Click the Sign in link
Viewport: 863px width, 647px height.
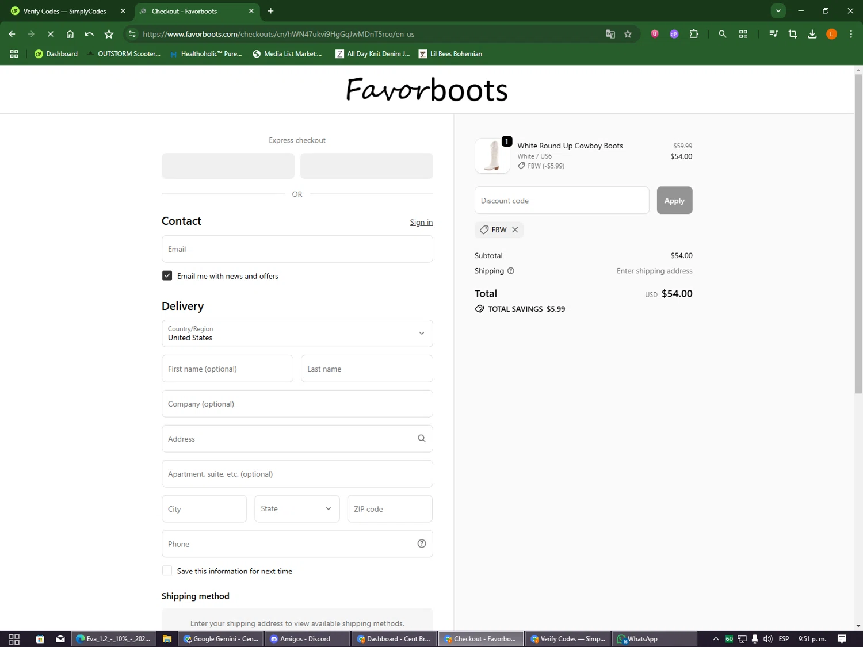pos(421,222)
